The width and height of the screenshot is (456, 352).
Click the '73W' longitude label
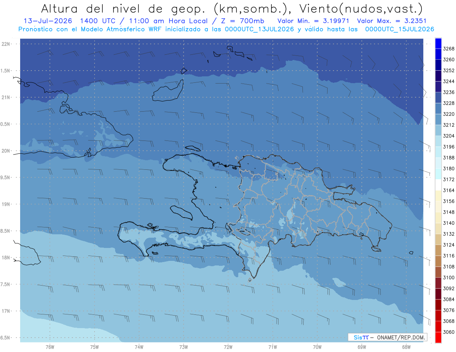pyautogui.click(x=184, y=347)
